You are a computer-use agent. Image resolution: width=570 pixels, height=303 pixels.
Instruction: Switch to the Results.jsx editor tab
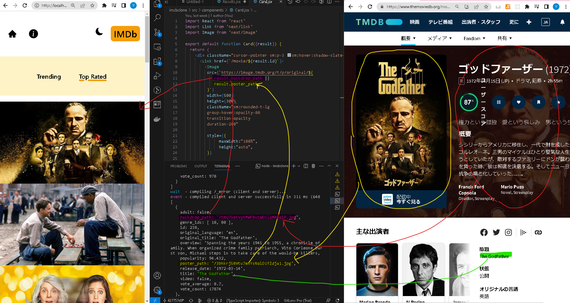(x=231, y=2)
